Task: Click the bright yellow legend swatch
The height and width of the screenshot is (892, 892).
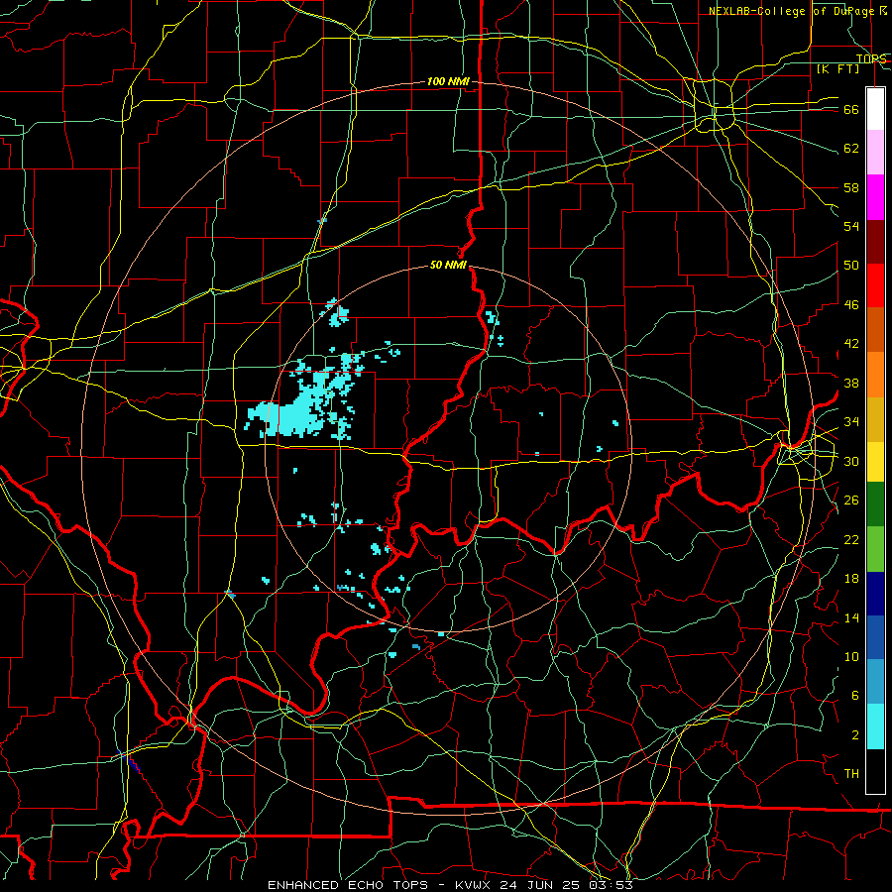Action: point(875,462)
